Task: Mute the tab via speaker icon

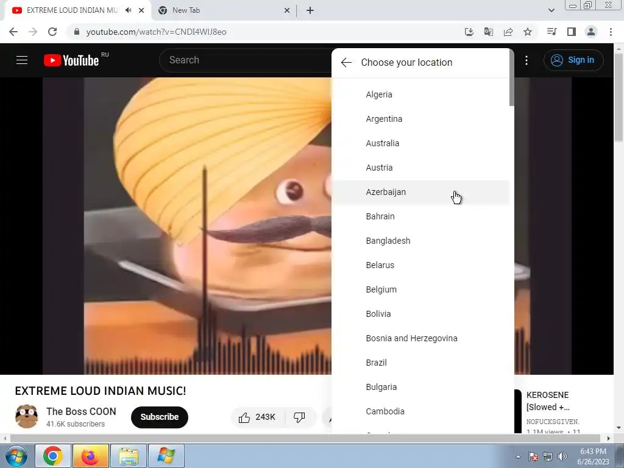Action: click(x=128, y=10)
